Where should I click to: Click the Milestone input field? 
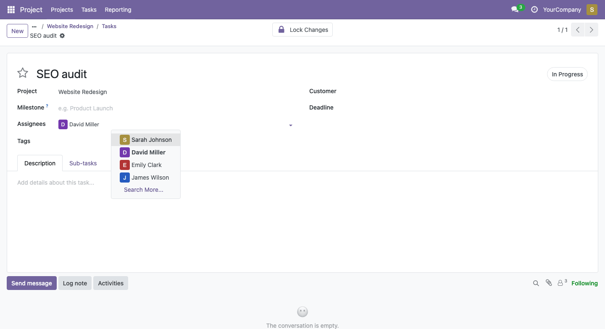pos(176,108)
